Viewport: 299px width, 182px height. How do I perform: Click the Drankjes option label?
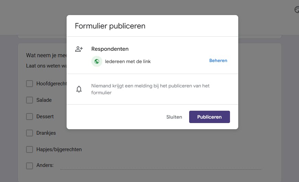[x=46, y=133]
